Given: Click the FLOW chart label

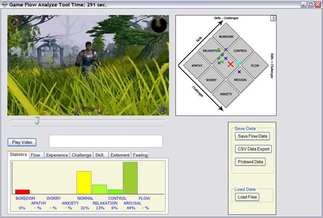Looking at the screenshot, I should [x=144, y=199].
